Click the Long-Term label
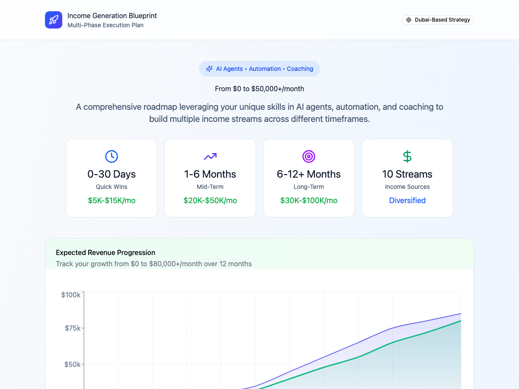The height and width of the screenshot is (389, 519). (x=309, y=187)
